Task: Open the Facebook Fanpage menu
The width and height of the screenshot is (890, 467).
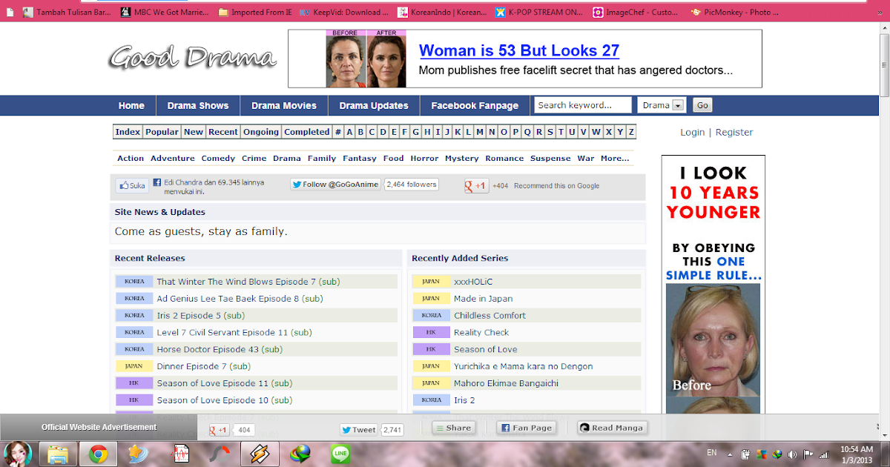Action: [475, 105]
